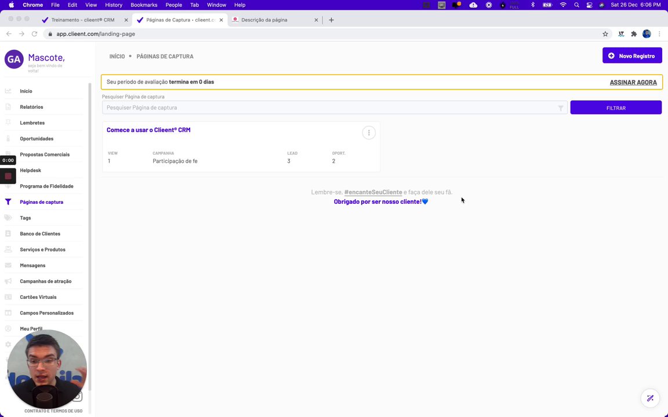Open the Início sidebar item
Viewport: 668px width, 417px height.
(26, 91)
